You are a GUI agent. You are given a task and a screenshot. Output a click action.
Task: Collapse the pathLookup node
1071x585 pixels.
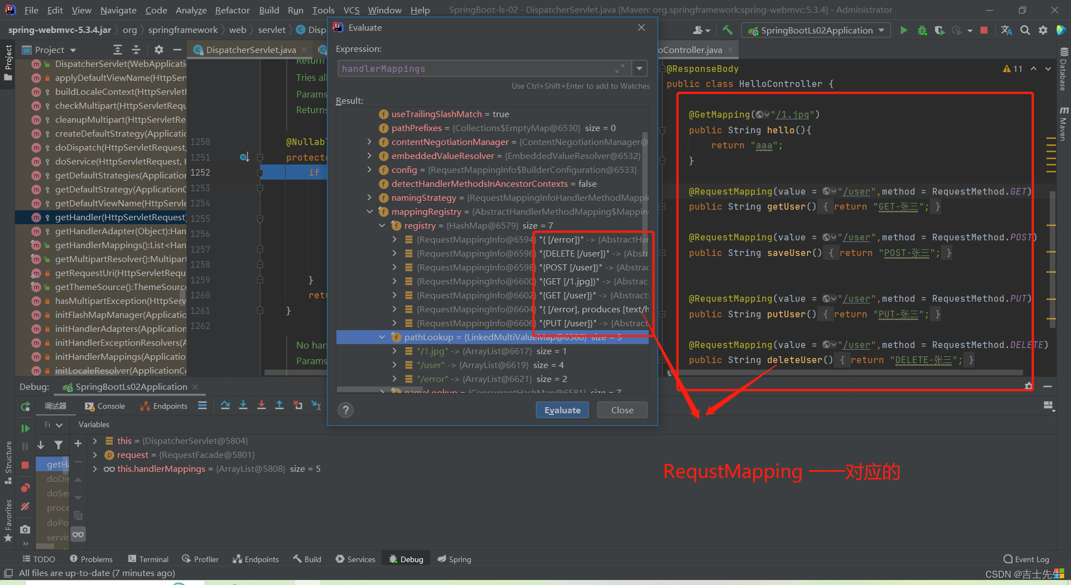(382, 337)
